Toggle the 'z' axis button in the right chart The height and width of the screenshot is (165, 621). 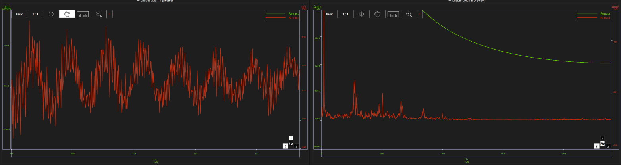(x=608, y=146)
